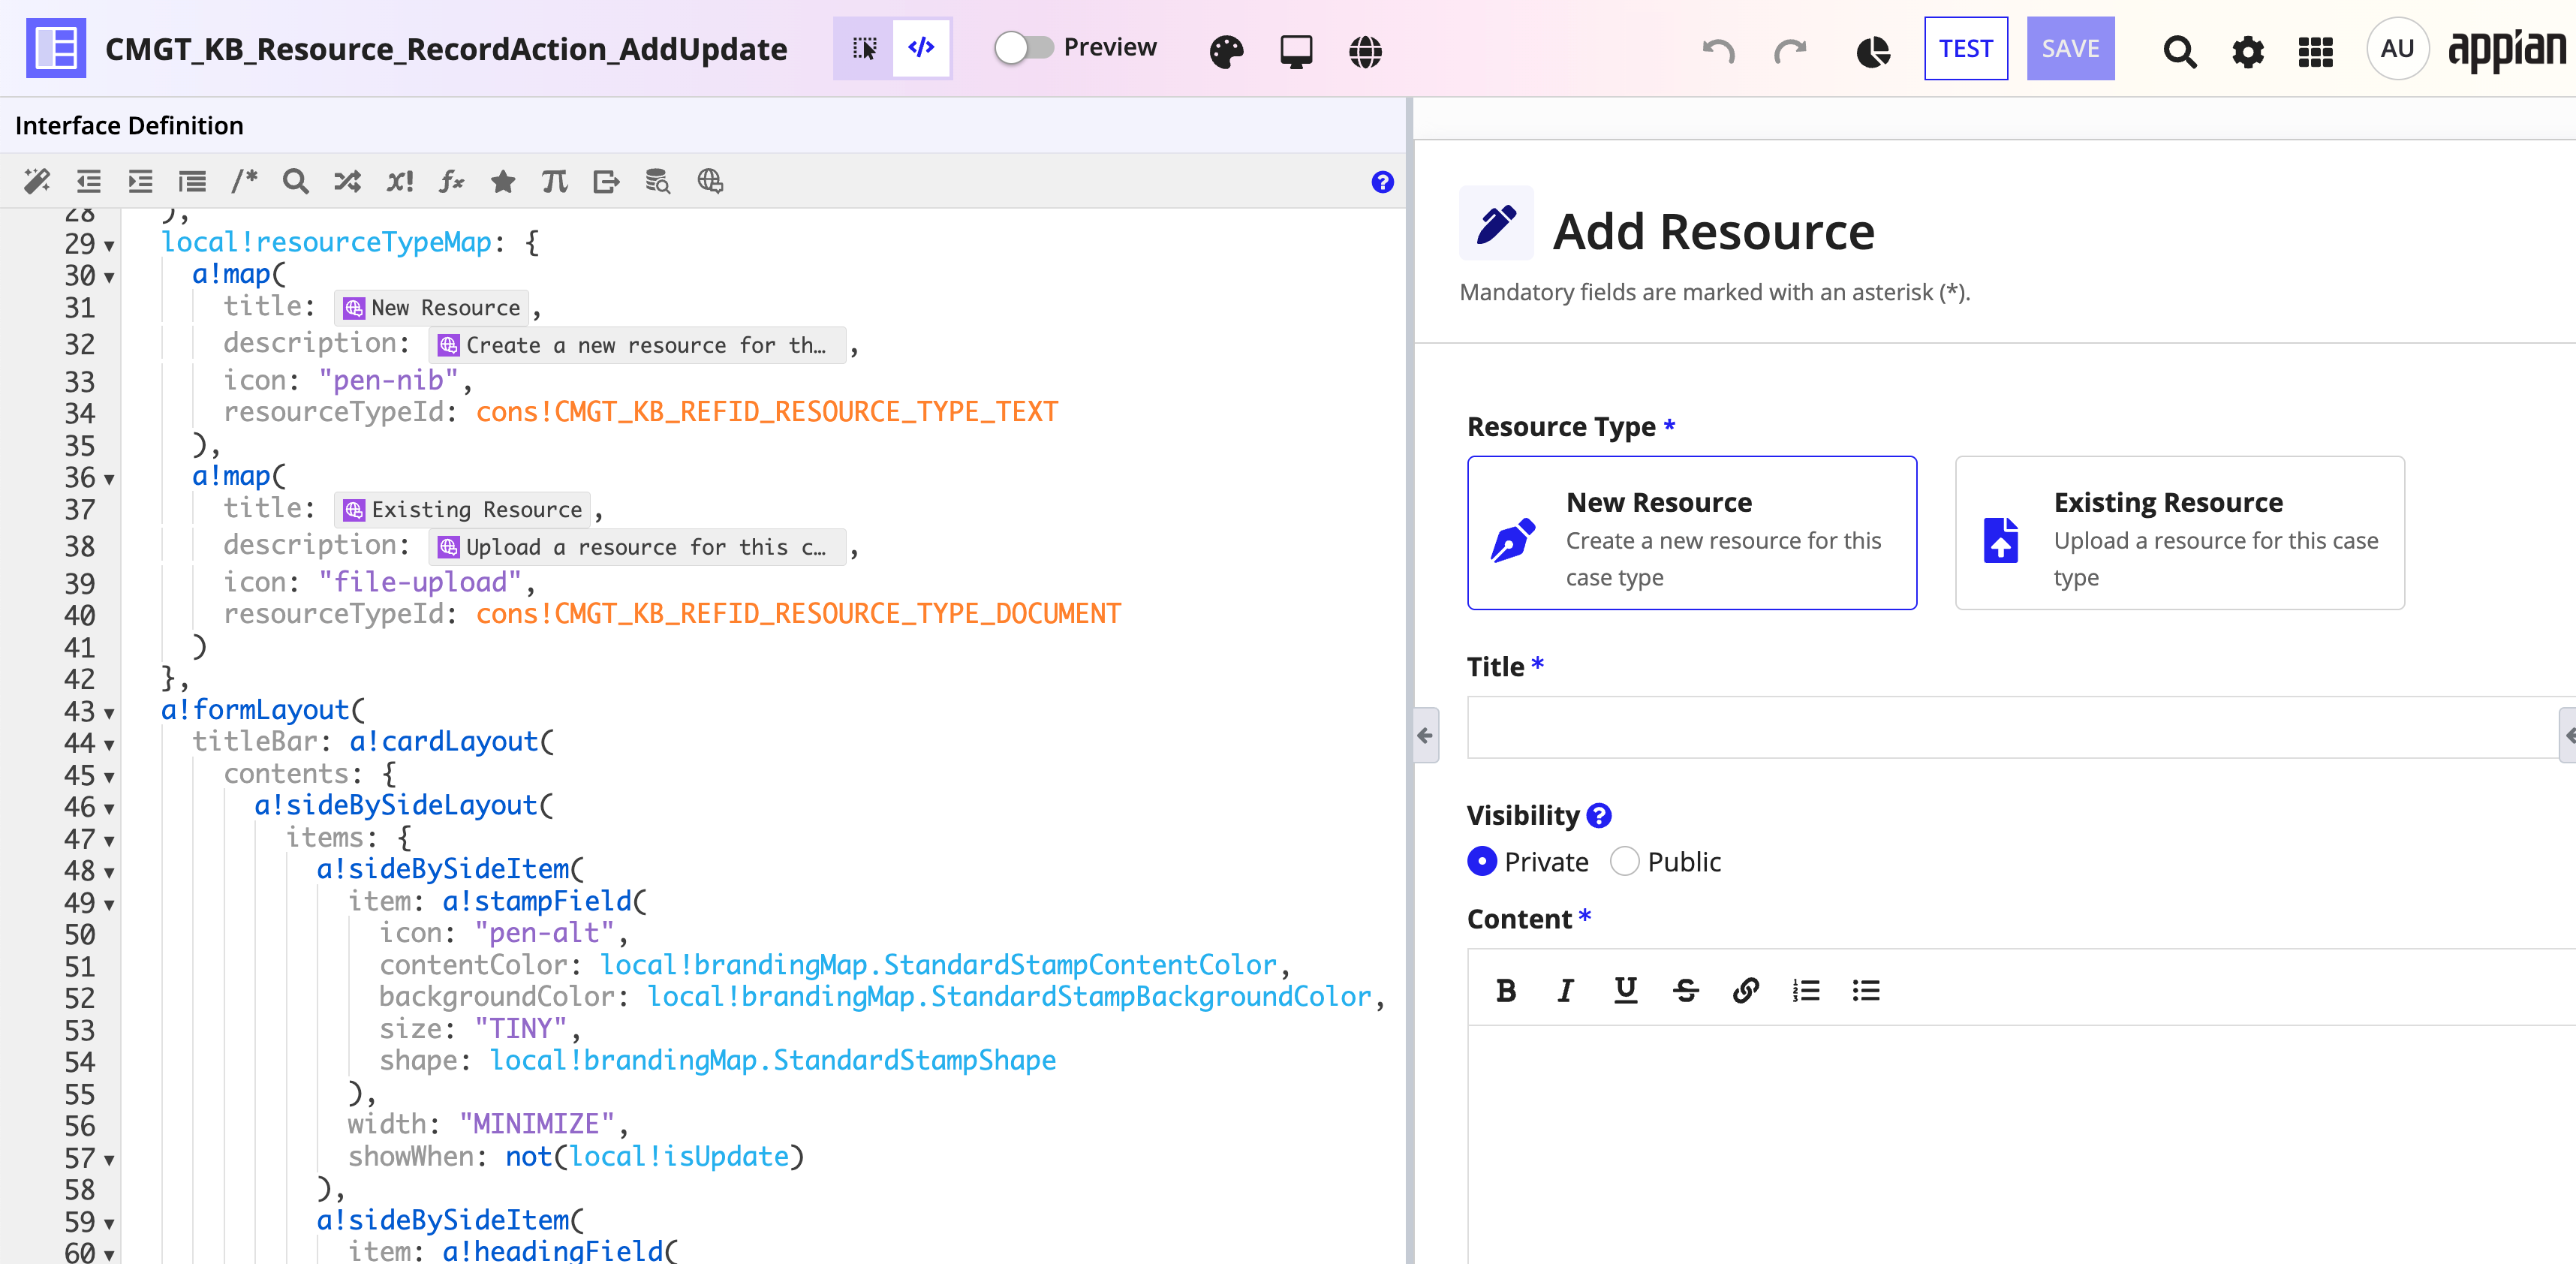Open the color palette theme options
The height and width of the screenshot is (1264, 2576).
(x=1226, y=50)
